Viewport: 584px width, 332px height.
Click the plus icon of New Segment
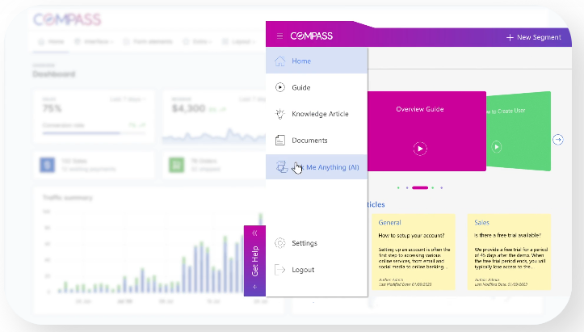point(510,37)
